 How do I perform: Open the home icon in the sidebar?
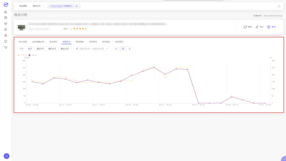(x=6, y=12)
